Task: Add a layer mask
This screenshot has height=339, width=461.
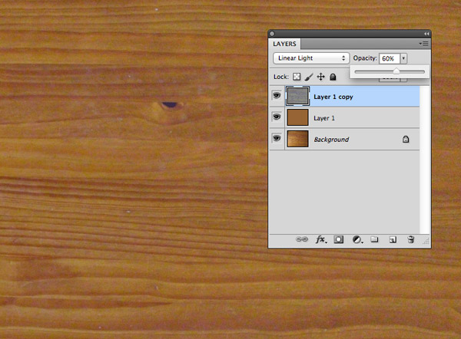Action: pos(339,240)
